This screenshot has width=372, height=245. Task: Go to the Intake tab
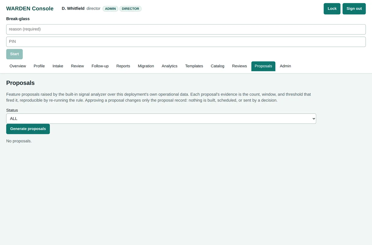pyautogui.click(x=58, y=66)
